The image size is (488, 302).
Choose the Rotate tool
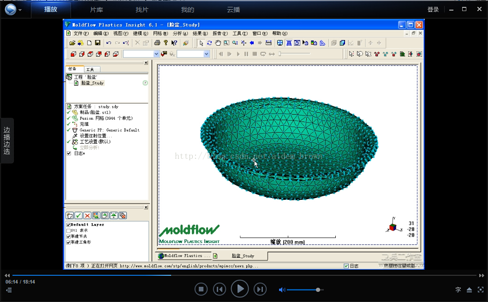point(209,43)
